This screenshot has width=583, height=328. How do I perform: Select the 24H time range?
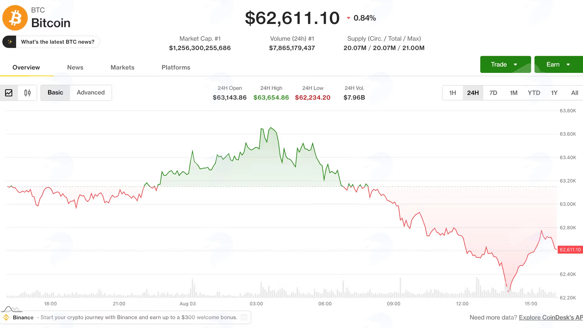473,93
